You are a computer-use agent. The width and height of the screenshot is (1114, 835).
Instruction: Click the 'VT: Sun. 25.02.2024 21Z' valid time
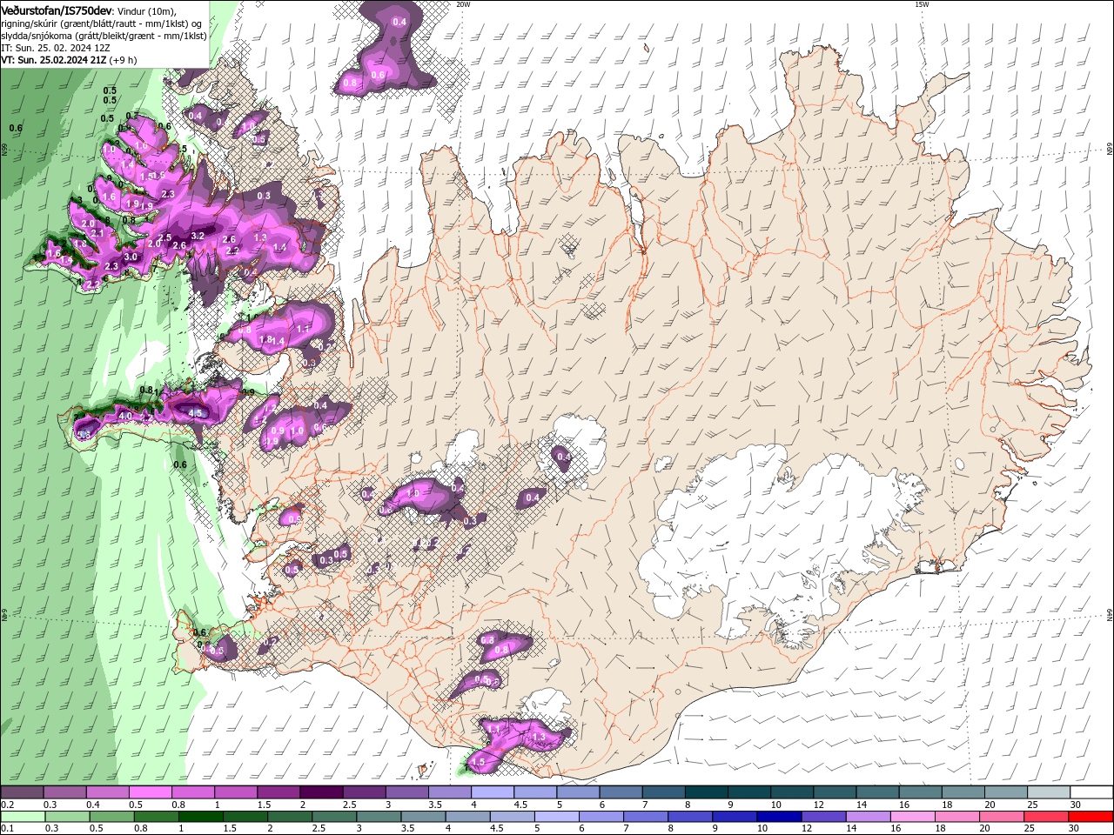point(54,60)
